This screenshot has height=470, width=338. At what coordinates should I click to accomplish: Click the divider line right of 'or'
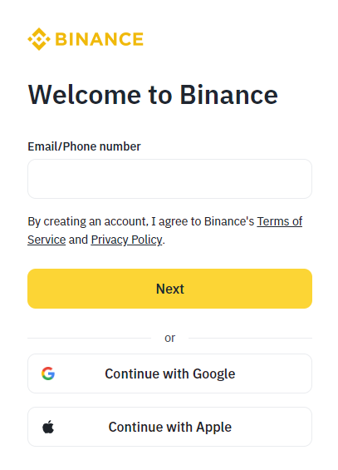click(250, 338)
